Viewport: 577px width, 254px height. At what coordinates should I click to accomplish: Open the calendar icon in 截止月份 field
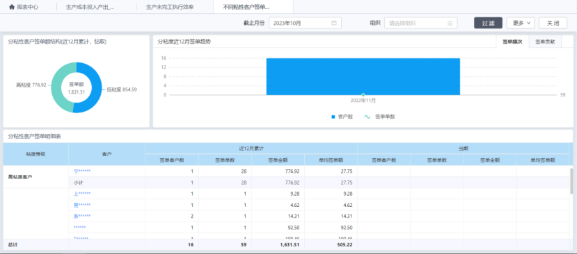coord(334,23)
